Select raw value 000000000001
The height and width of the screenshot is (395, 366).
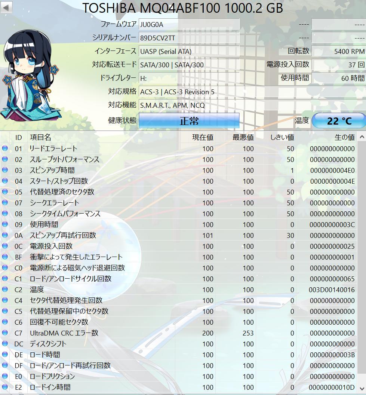[x=332, y=257]
